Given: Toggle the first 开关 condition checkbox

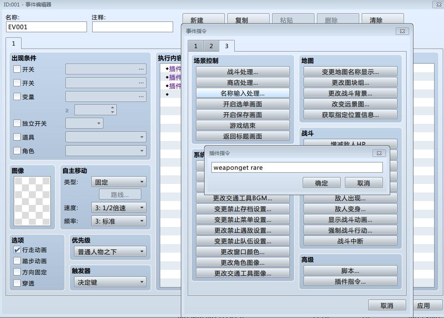Looking at the screenshot, I should pos(17,69).
